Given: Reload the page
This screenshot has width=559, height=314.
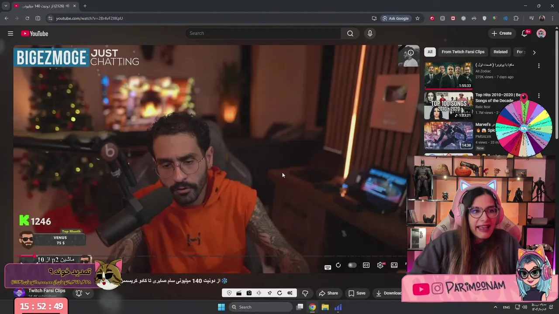Looking at the screenshot, I should (x=27, y=18).
